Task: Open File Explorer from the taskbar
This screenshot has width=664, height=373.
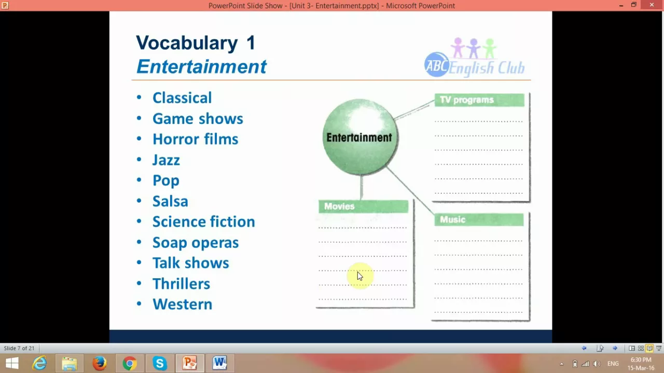Action: (70, 363)
